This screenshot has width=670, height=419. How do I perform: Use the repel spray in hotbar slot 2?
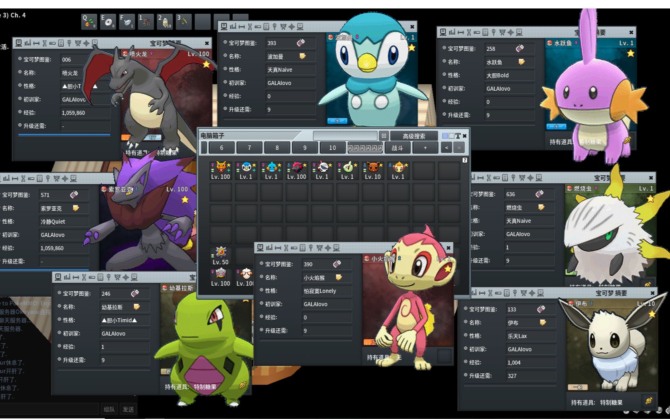point(165,21)
